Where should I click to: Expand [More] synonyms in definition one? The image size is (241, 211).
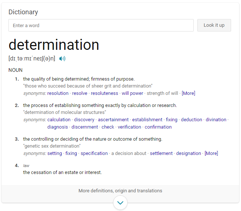(x=189, y=93)
